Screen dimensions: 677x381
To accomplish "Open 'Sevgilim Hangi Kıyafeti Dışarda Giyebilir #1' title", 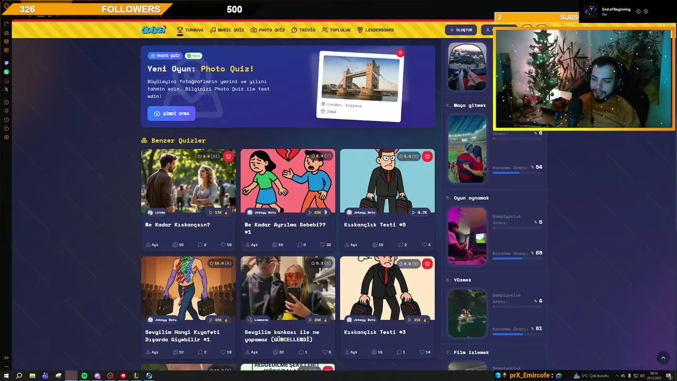I will tap(182, 335).
